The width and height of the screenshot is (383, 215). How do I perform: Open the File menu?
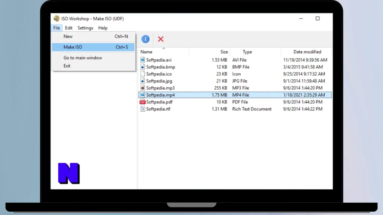click(x=57, y=28)
